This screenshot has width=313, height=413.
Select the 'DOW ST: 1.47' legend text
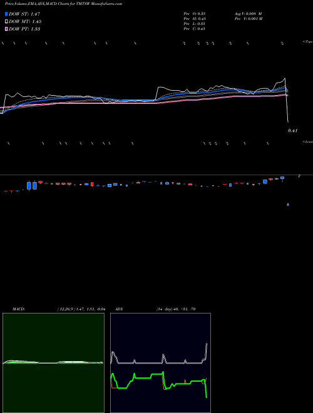(x=24, y=14)
